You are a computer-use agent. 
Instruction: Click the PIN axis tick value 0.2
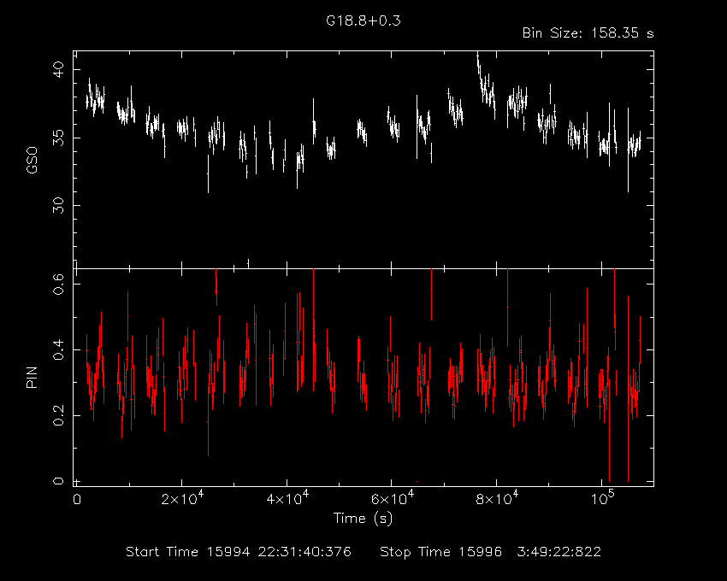click(58, 415)
